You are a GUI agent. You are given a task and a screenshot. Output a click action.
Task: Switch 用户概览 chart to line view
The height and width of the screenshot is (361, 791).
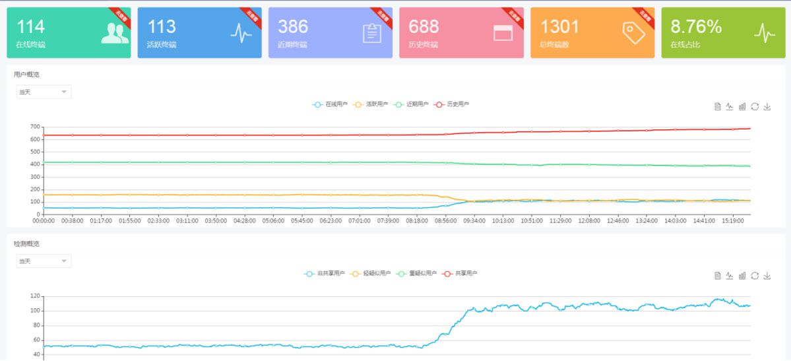[x=730, y=107]
